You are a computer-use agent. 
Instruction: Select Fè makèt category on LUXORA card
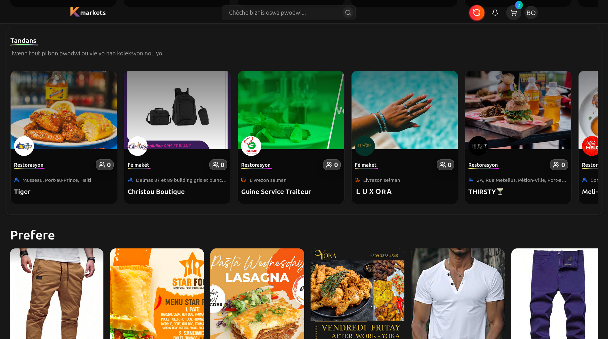coord(366,165)
